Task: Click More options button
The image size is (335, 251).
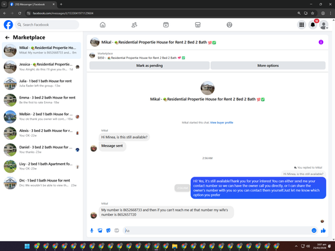Action: tap(268, 66)
